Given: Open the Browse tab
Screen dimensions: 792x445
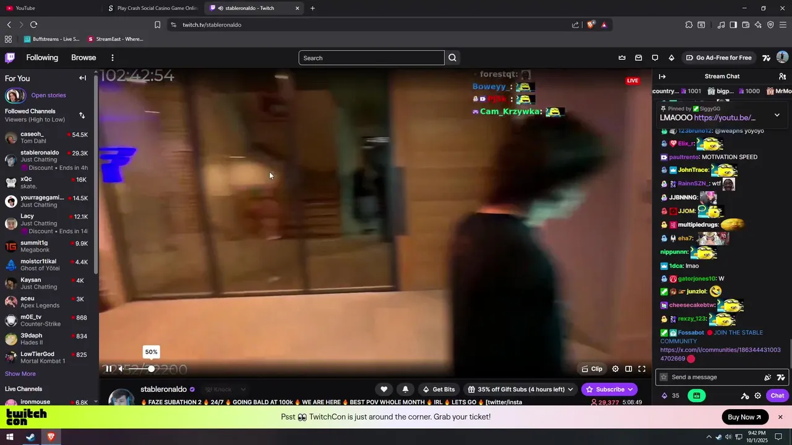Looking at the screenshot, I should click(x=84, y=57).
